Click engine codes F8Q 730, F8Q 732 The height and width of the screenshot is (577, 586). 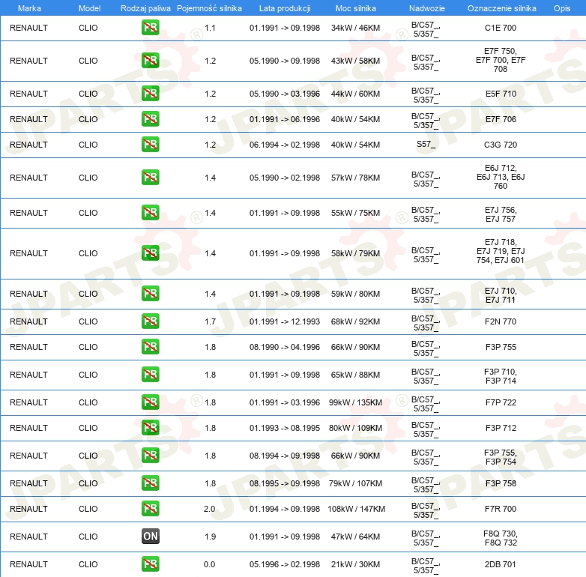click(x=501, y=538)
